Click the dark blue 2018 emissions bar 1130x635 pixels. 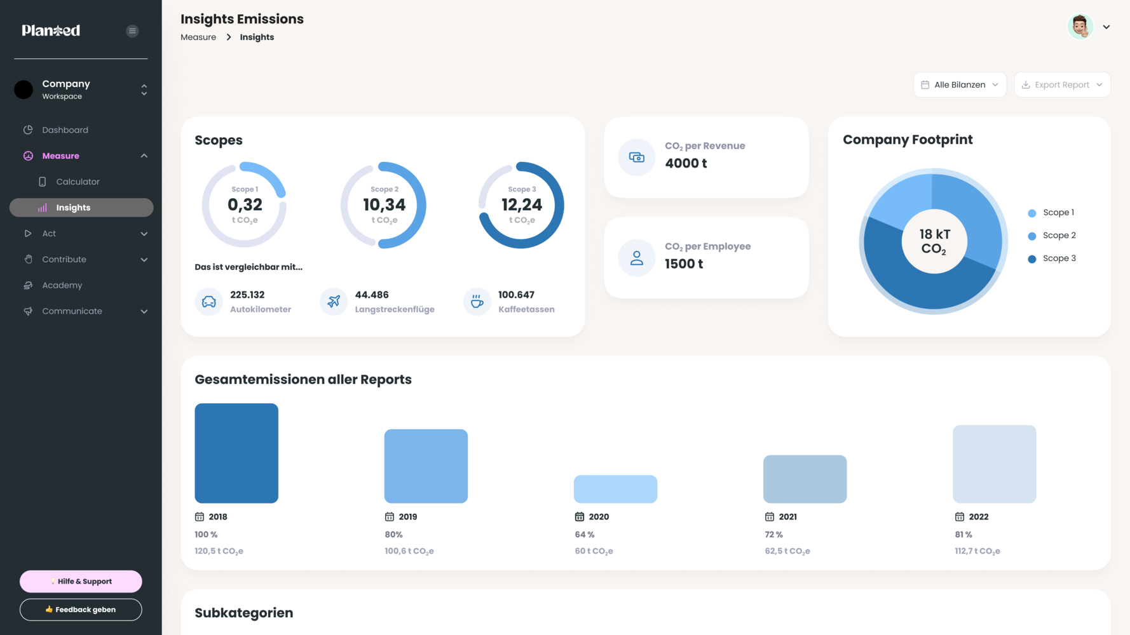click(x=236, y=453)
